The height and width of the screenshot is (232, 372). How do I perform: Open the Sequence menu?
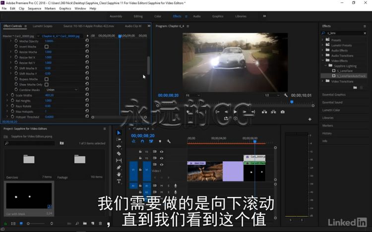tap(34, 8)
